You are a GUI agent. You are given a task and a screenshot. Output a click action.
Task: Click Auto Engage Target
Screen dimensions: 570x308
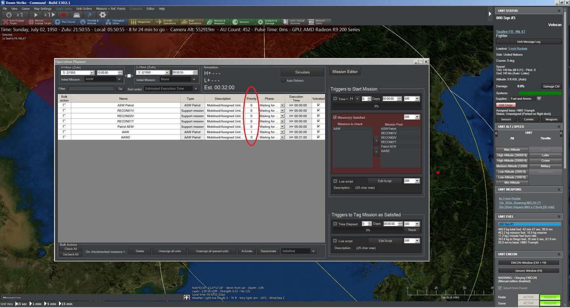14,21
